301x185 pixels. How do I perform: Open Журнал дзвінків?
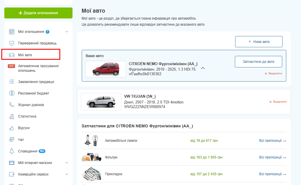point(31,105)
